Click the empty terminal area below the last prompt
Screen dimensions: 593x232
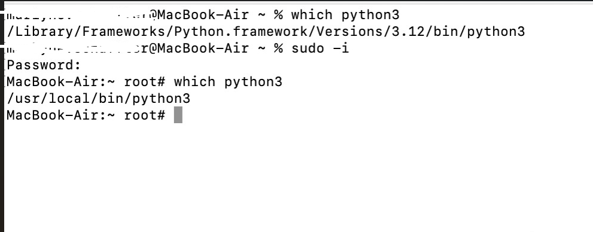click(x=297, y=178)
